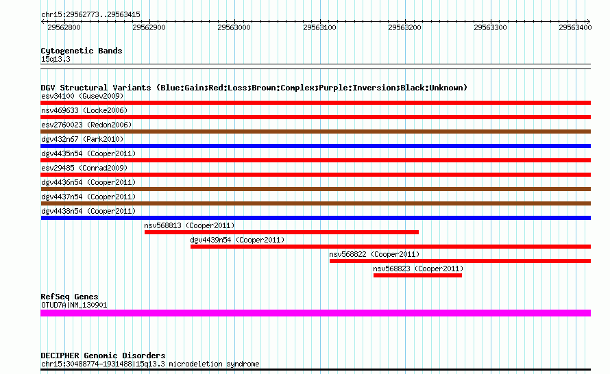
Task: Open the DECIPHER Genomic Disorders track heading
Action: pyautogui.click(x=103, y=356)
